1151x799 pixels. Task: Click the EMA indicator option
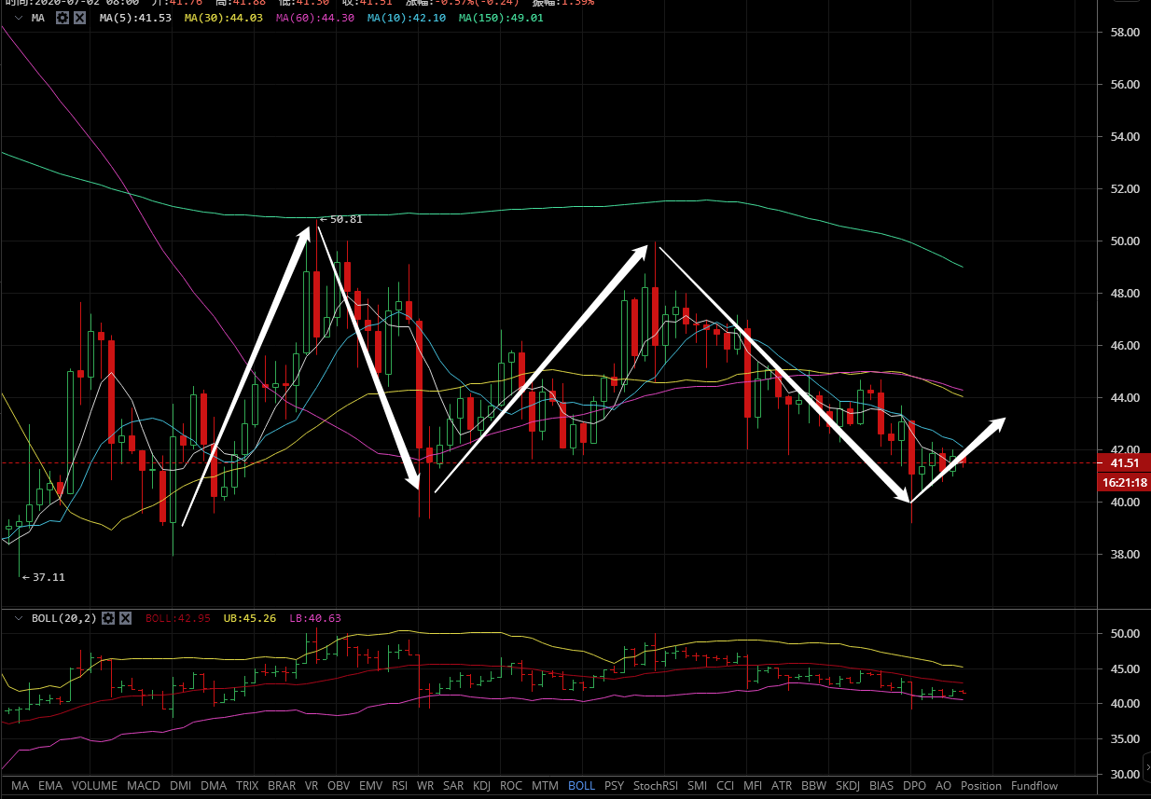point(50,786)
